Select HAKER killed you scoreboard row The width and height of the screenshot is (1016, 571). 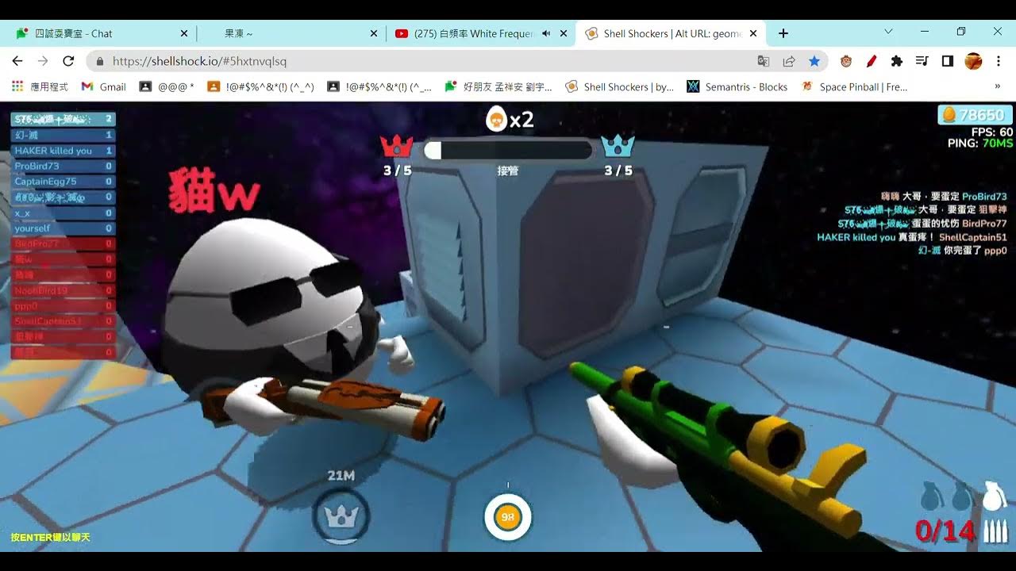(63, 151)
